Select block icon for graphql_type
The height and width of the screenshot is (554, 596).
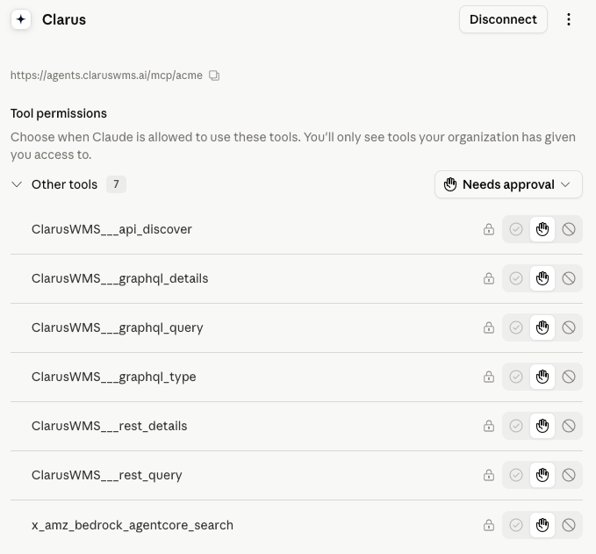[x=569, y=377]
